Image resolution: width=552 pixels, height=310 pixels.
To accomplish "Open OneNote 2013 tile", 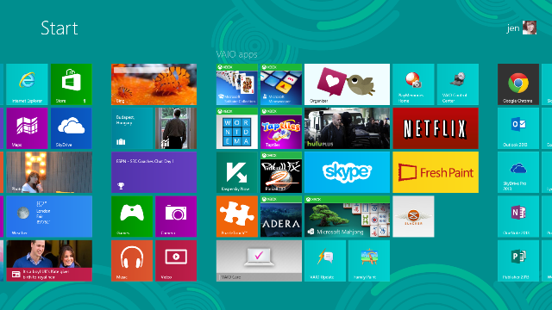I will pos(518,216).
